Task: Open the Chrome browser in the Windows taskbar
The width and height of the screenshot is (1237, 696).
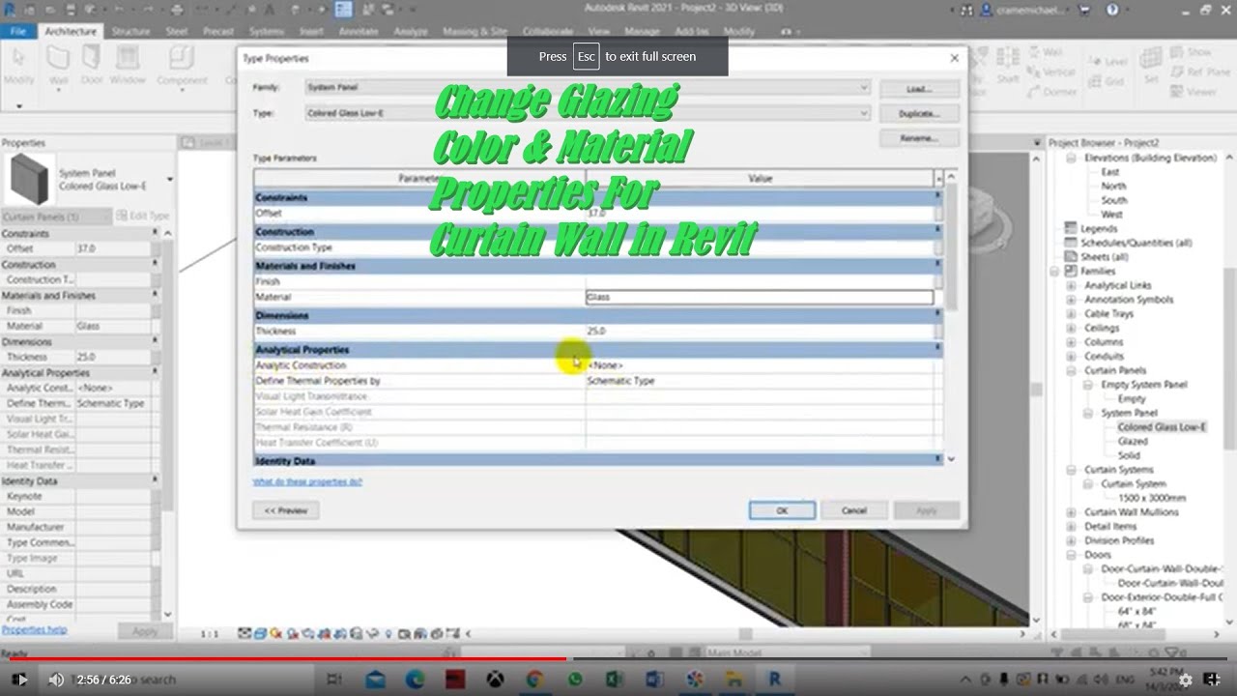Action: (535, 680)
